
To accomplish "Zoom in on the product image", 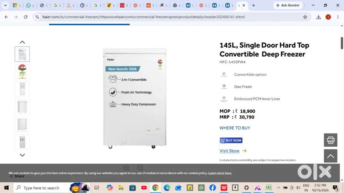I will [126, 168].
